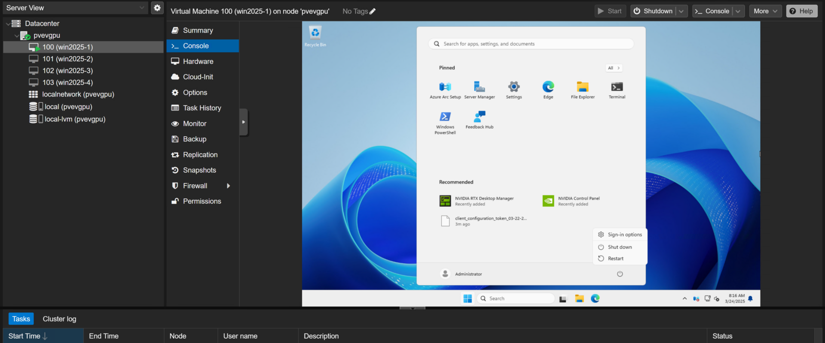Open the Snapshots section
Screen dimensions: 825x343
202,170
